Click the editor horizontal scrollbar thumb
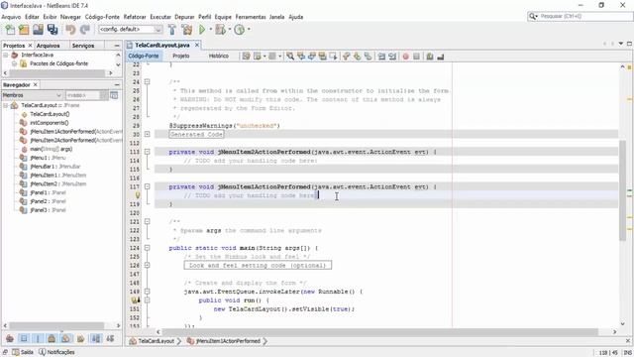 pos(380,332)
